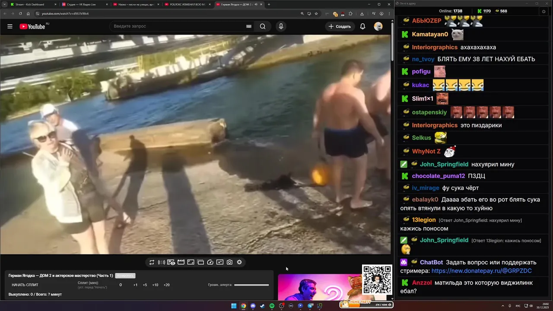Add +1 minute to split
The image size is (553, 311).
click(135, 285)
